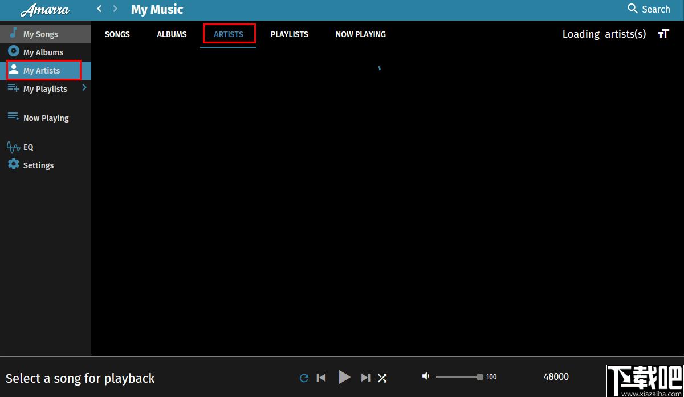Skip to the next track

click(365, 378)
